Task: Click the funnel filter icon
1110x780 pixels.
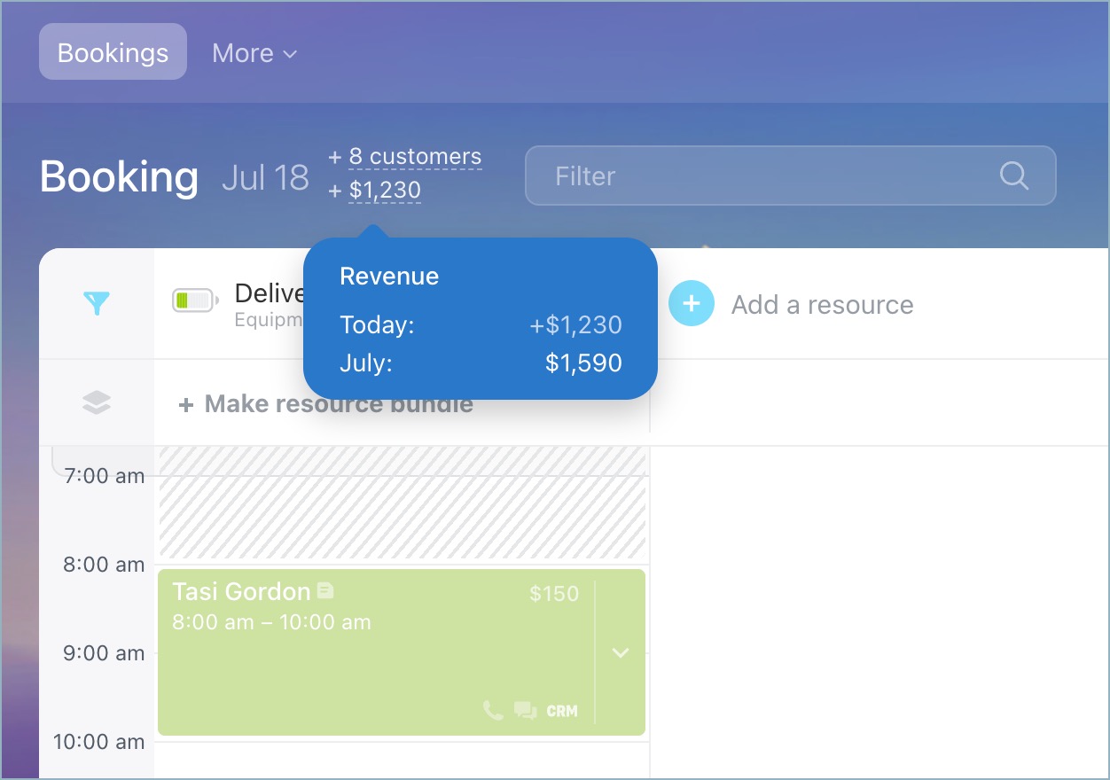Action: click(97, 304)
